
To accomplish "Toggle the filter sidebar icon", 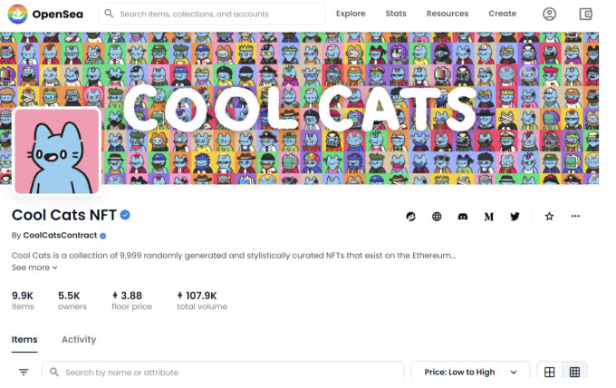I will click(24, 372).
